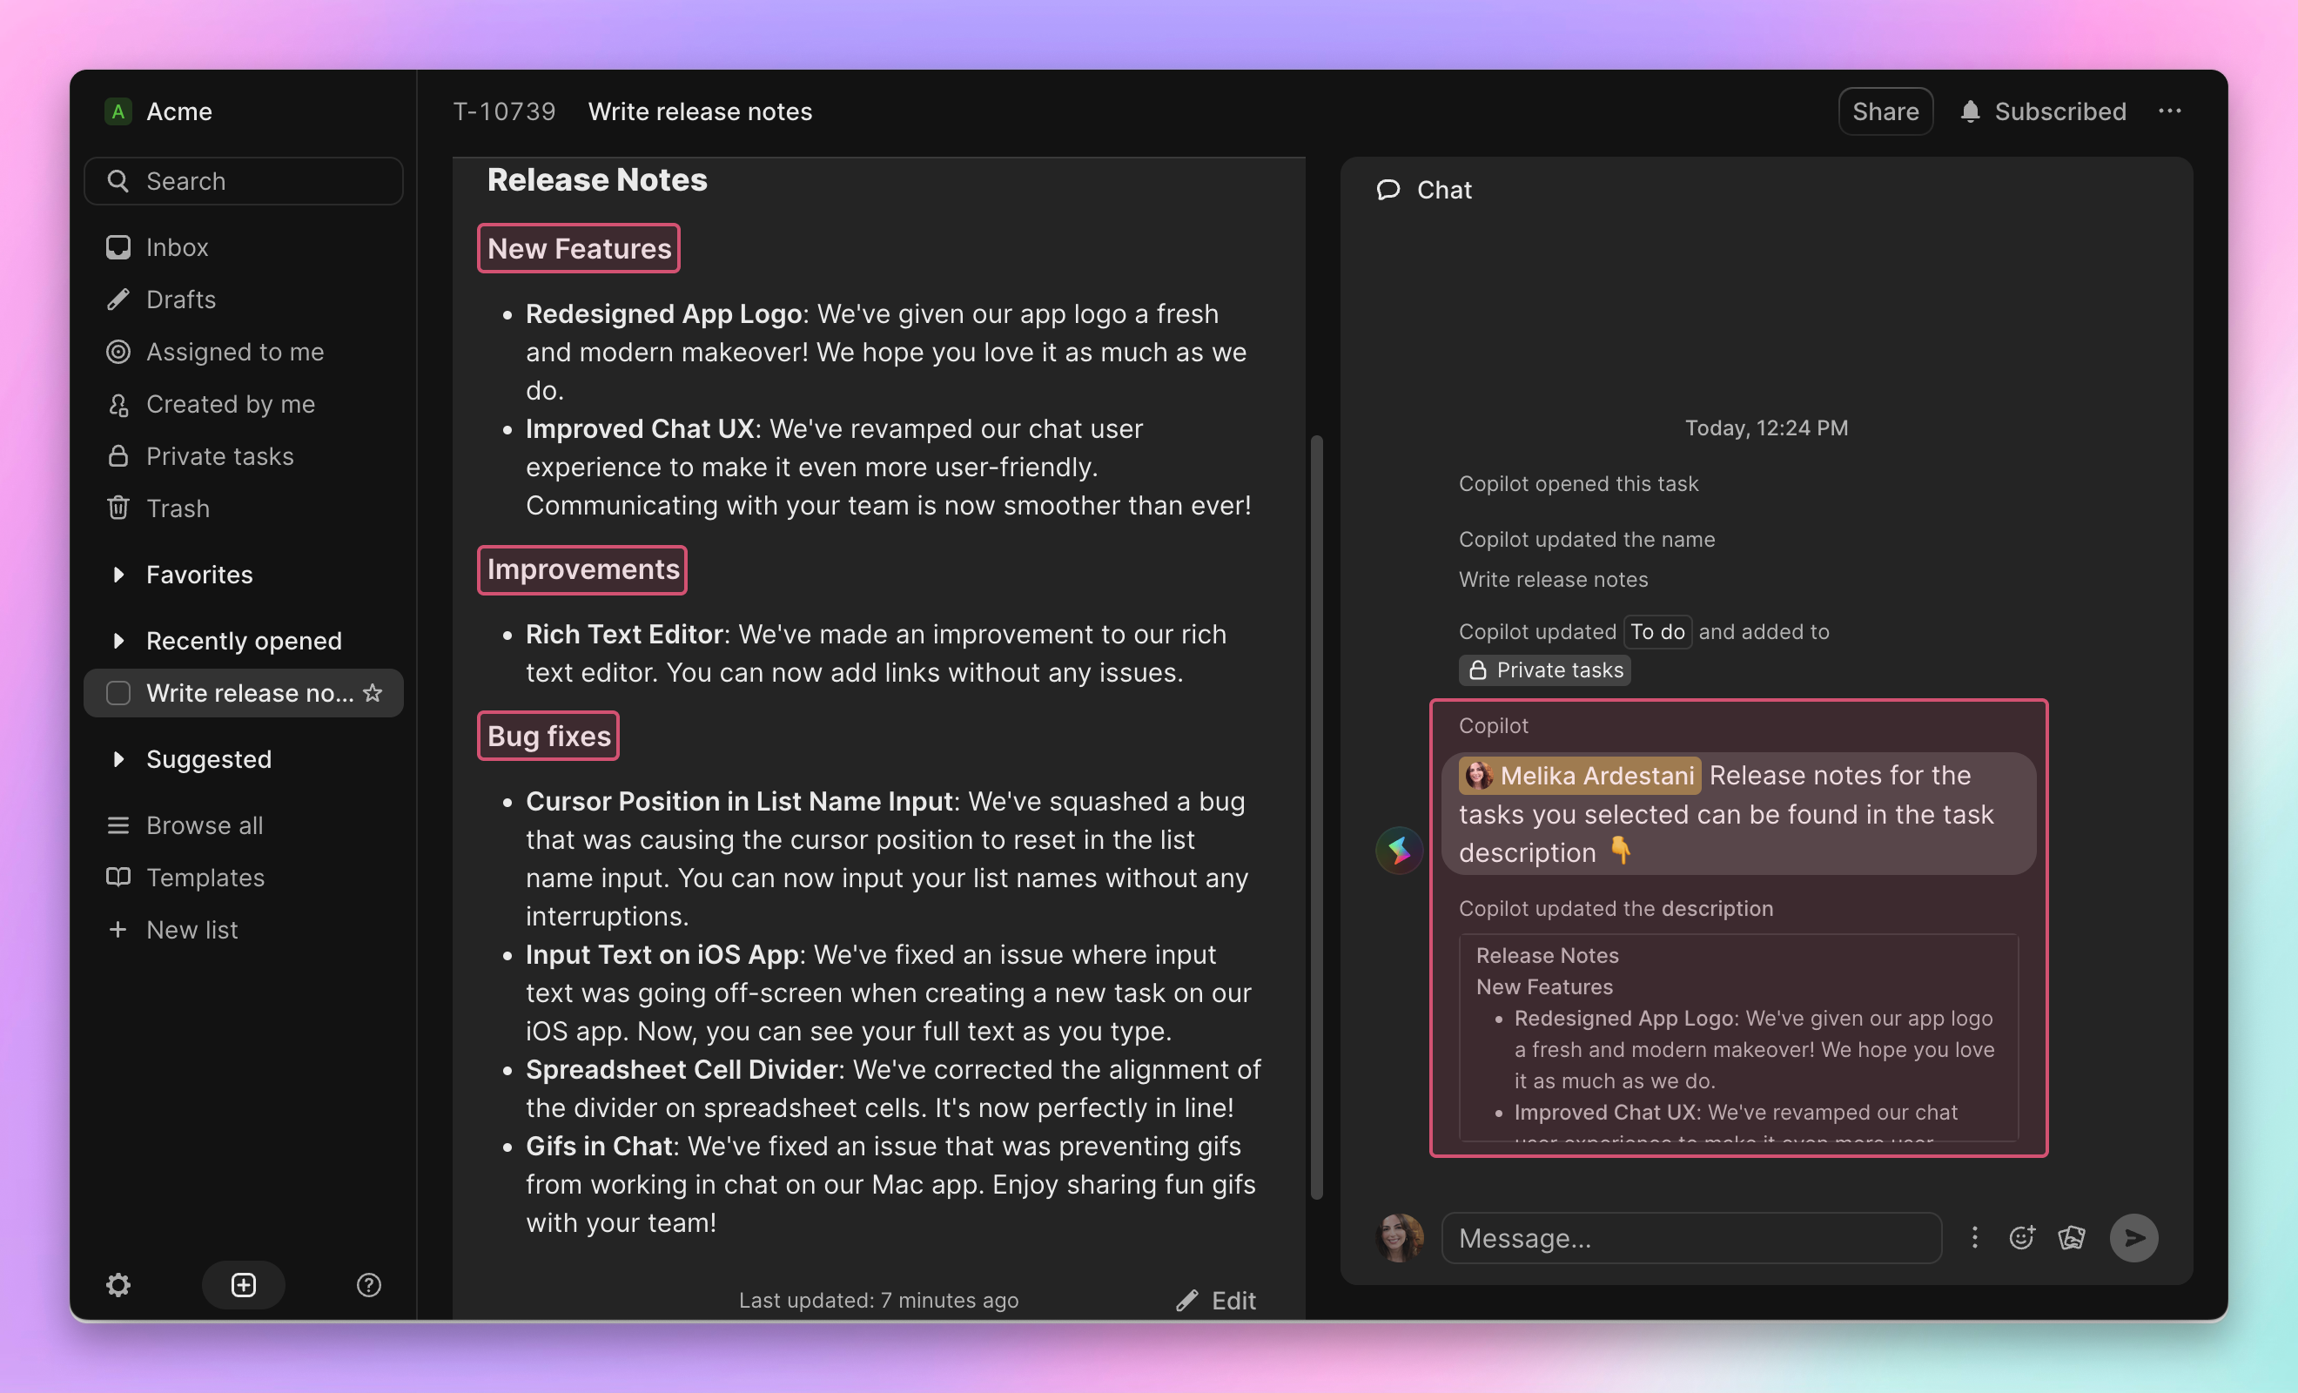Click the Chat speech bubble icon
This screenshot has height=1393, width=2298.
tap(1388, 190)
